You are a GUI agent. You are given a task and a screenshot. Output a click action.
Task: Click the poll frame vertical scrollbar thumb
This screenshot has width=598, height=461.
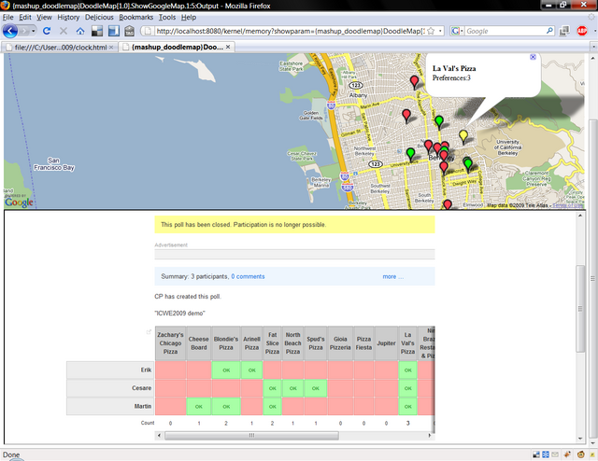point(580,309)
